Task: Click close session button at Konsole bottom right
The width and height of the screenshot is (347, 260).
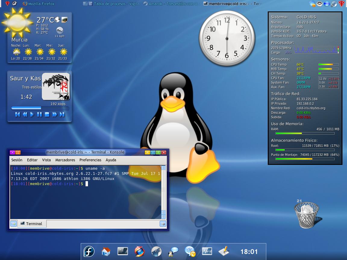Action: point(163,224)
